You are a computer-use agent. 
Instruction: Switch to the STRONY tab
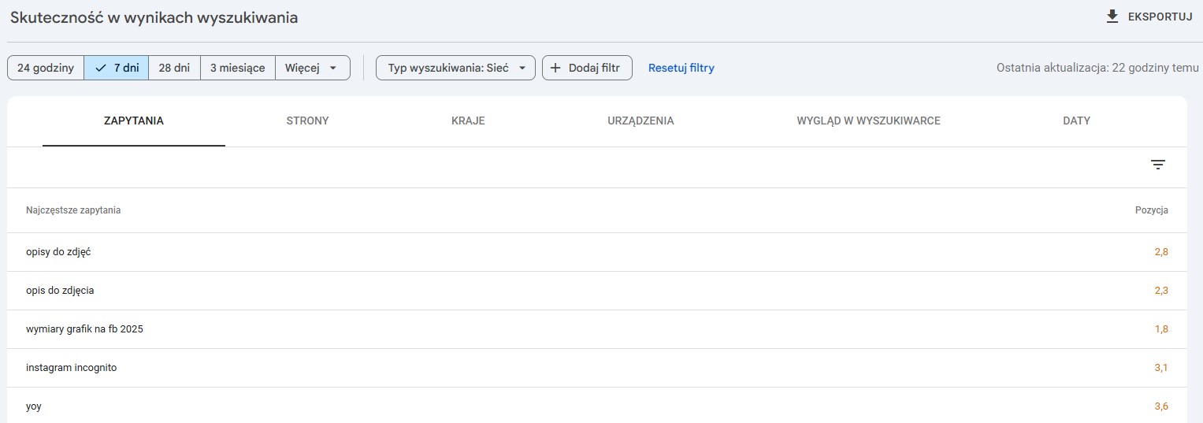[x=307, y=121]
